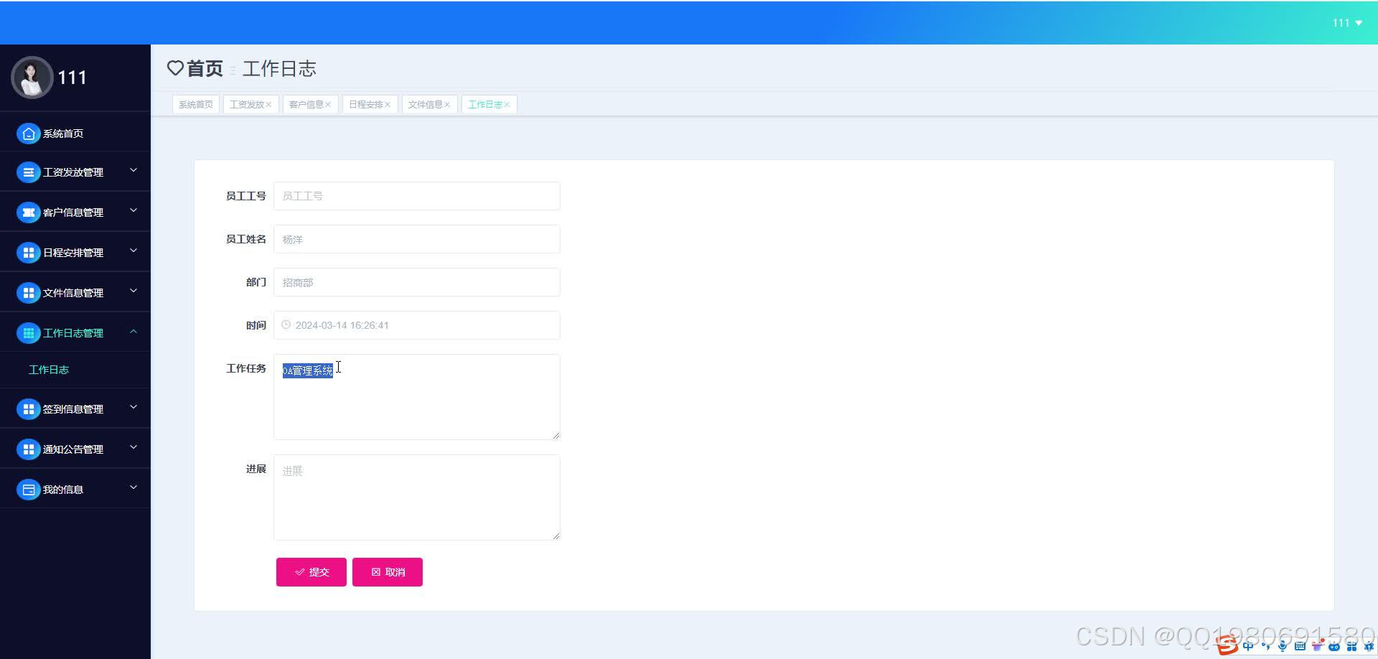This screenshot has width=1378, height=659.
Task: Click the Sogou microphone voice input icon
Action: pyautogui.click(x=1283, y=646)
